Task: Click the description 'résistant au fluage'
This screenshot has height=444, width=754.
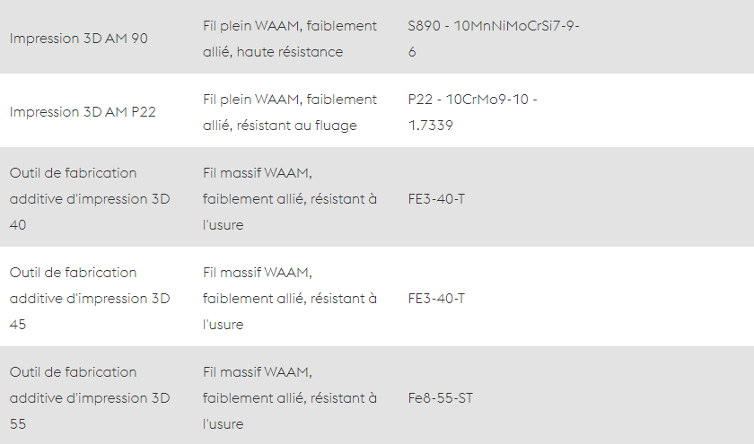Action: point(289,112)
